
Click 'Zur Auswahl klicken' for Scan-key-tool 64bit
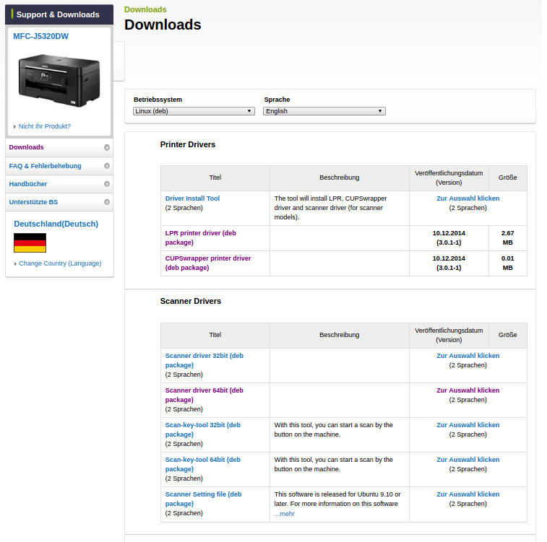point(468,460)
